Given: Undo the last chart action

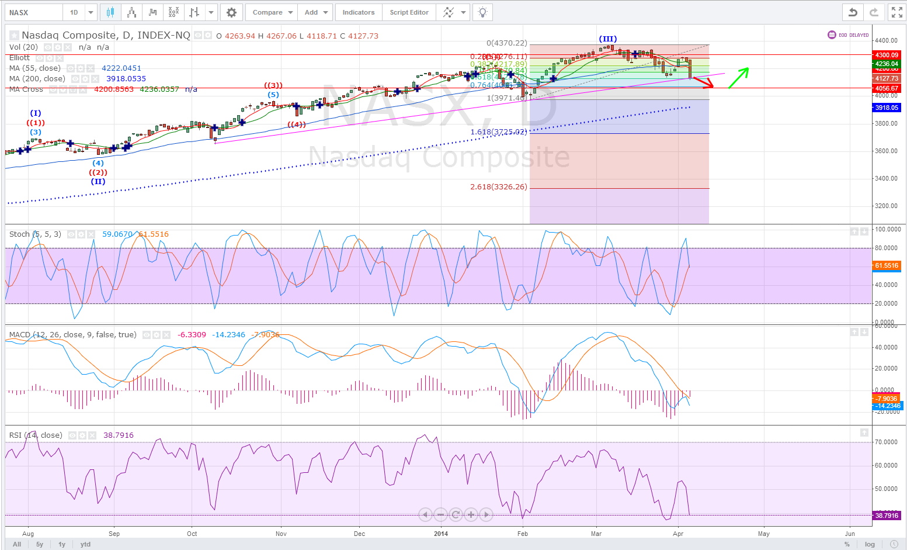Looking at the screenshot, I should coord(853,12).
